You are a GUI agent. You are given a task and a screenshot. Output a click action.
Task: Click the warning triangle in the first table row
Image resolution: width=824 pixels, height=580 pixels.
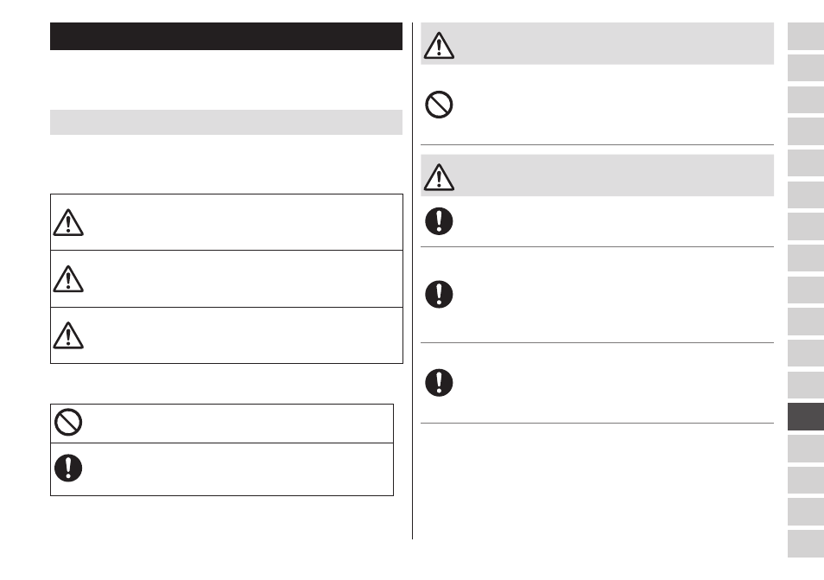point(68,222)
